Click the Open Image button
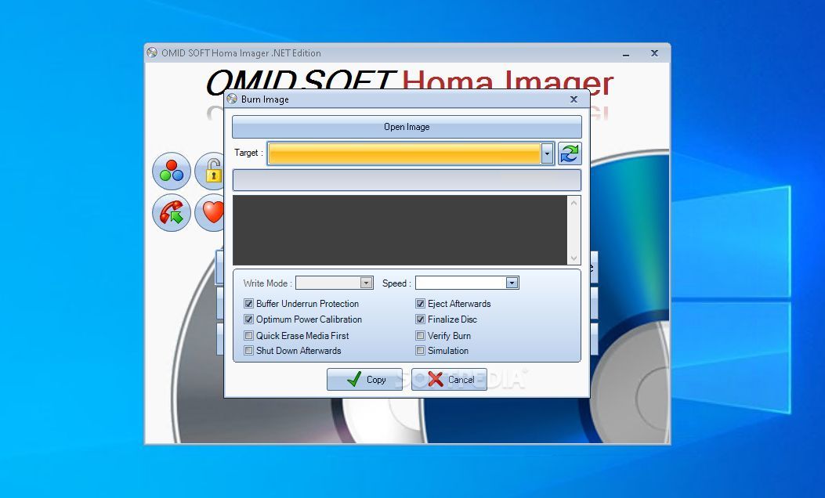This screenshot has height=498, width=825. (407, 127)
